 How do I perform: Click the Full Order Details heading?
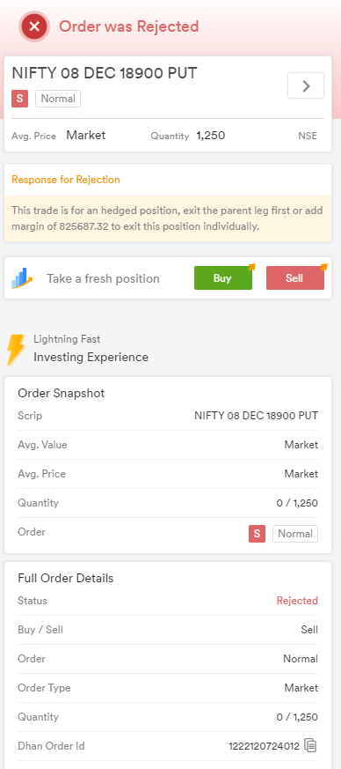(x=66, y=578)
